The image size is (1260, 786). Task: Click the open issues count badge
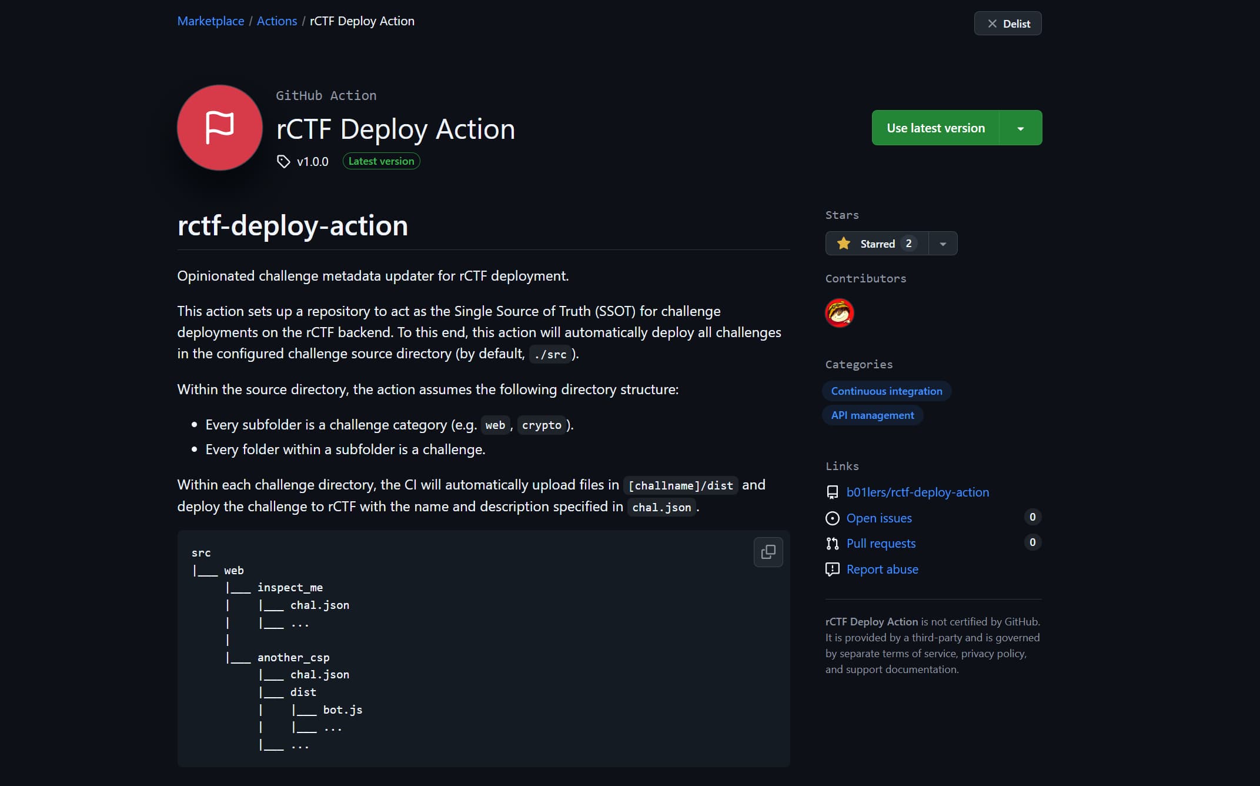tap(1032, 517)
